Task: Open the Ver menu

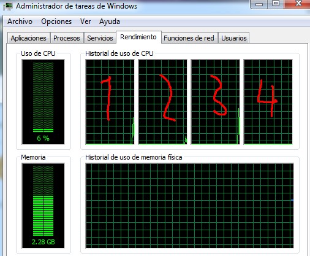Action: [85, 21]
